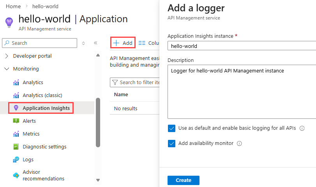Click the sidebar scrollbar thumb

(98, 122)
